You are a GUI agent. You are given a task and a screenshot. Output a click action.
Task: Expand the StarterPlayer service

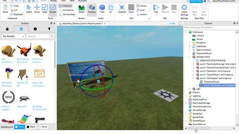(x=186, y=121)
